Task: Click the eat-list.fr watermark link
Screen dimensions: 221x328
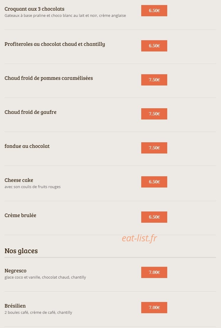Action: (139, 238)
